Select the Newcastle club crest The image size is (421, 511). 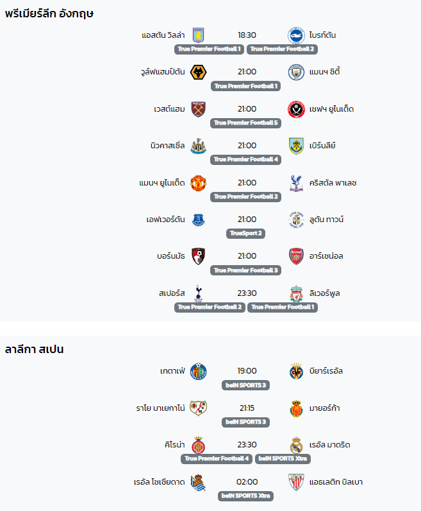coord(198,146)
